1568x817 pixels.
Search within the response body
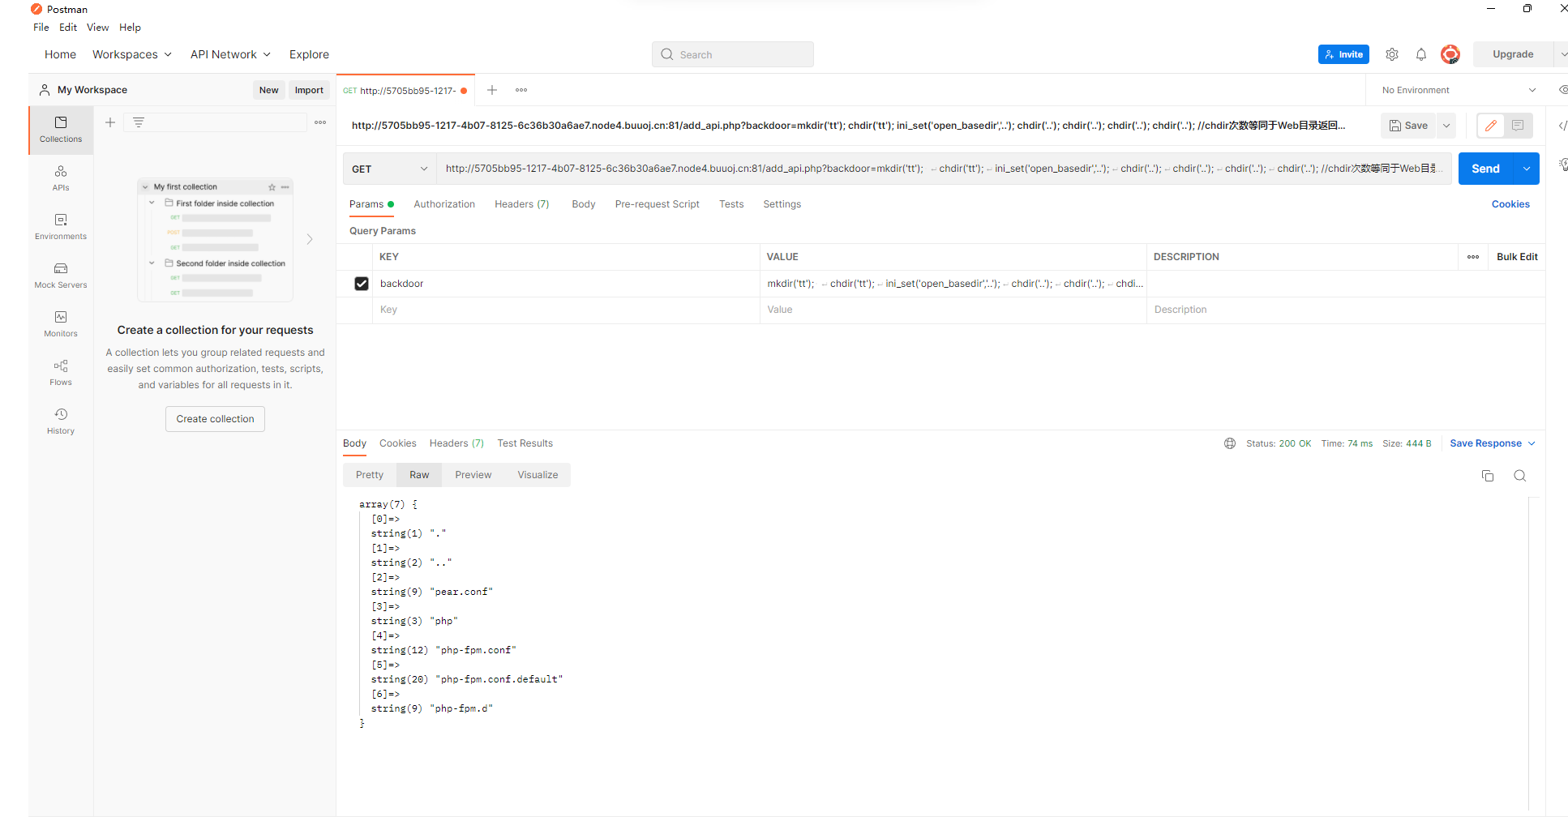[1520, 476]
